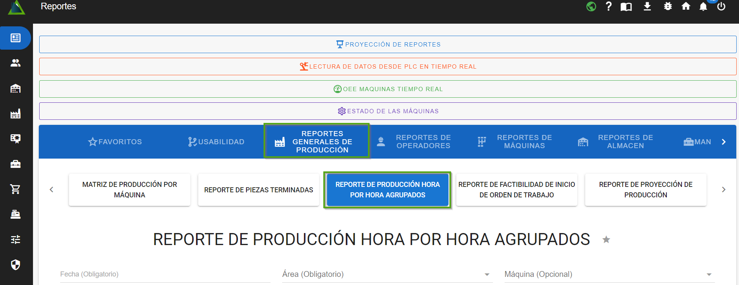The image size is (739, 285).
Task: Open Reporte de Piezas Terminadas
Action: click(x=258, y=190)
